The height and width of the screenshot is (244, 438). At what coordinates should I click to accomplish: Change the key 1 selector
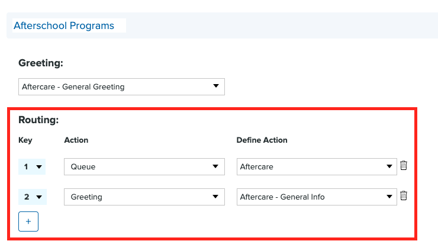tap(32, 167)
